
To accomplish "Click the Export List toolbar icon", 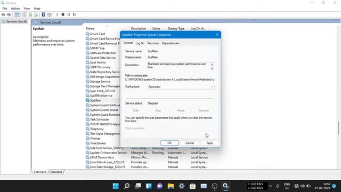I will (36, 14).
